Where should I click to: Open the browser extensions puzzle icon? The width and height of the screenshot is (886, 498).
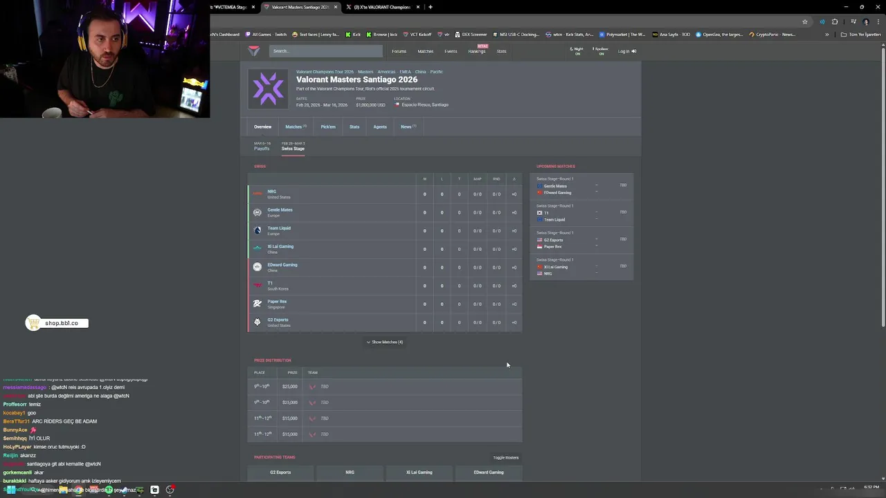835,21
